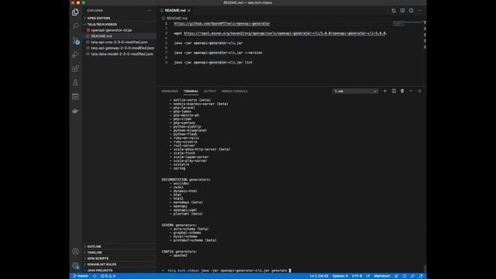Image resolution: width=496 pixels, height=279 pixels.
Task: Open the Search view in activity bar
Action: pyautogui.click(x=76, y=26)
